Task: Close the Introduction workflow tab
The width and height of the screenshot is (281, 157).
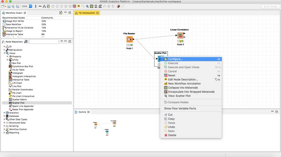Action: 97,13
